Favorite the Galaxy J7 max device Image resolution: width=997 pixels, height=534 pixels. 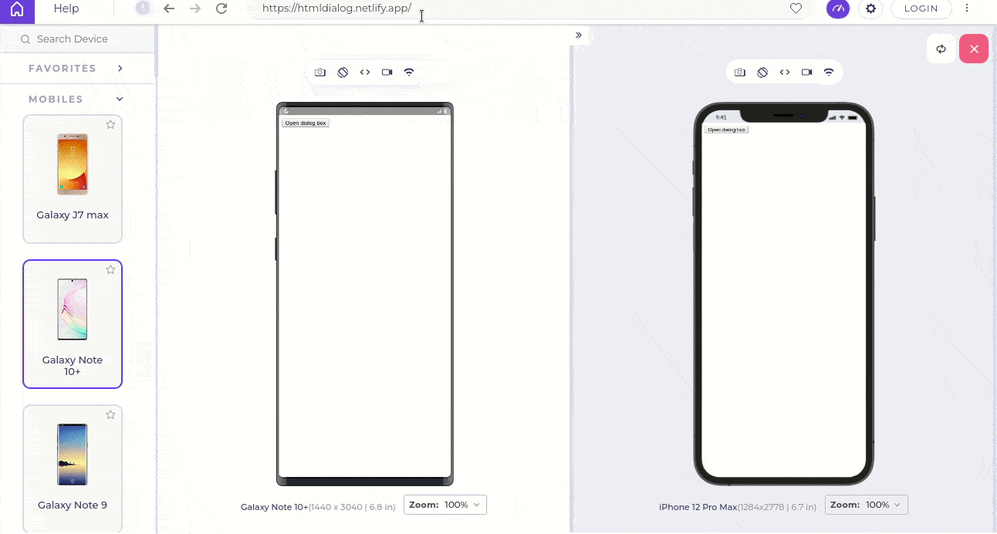pos(110,124)
